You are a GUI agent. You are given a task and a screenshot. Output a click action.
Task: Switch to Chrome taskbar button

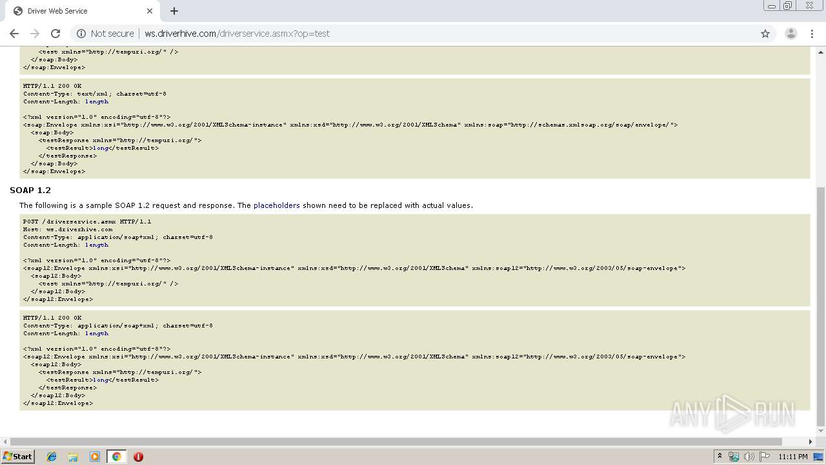coord(116,457)
